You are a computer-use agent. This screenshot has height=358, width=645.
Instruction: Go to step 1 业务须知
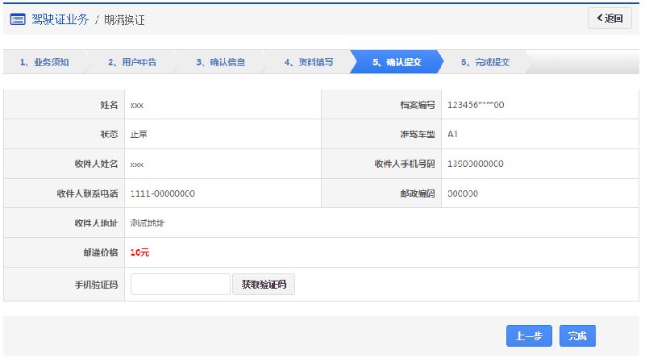pos(45,62)
